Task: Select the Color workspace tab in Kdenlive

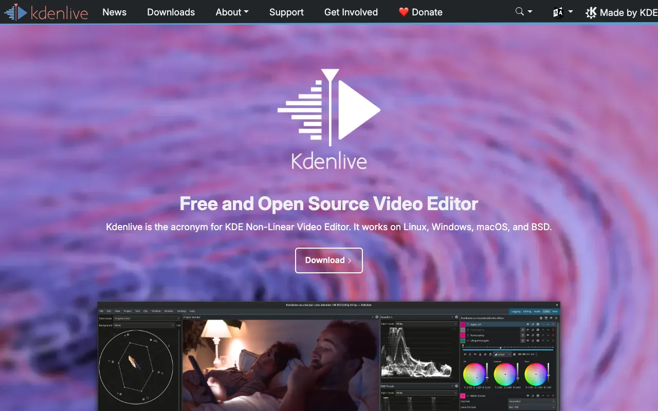Action: coord(546,311)
